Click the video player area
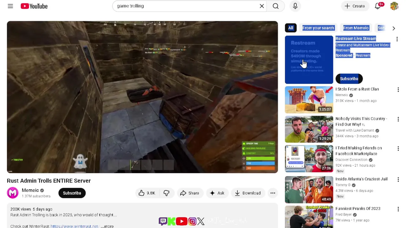 click(142, 97)
